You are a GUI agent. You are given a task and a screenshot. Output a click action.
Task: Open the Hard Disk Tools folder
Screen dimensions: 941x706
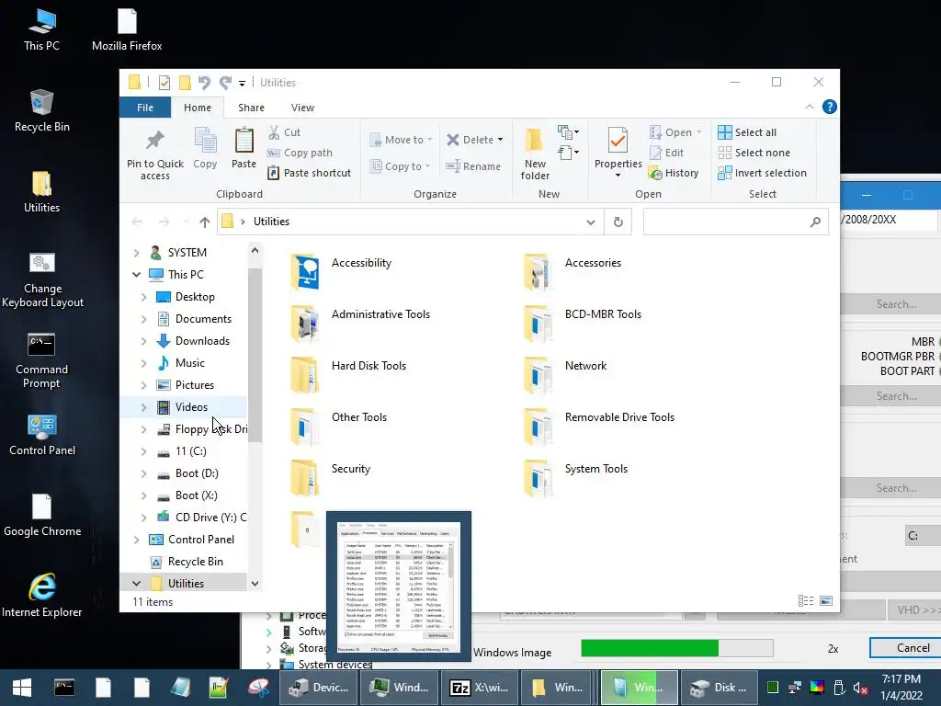[348, 373]
